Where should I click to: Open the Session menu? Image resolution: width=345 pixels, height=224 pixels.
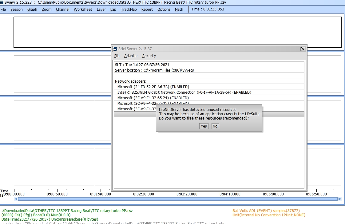tap(17, 10)
